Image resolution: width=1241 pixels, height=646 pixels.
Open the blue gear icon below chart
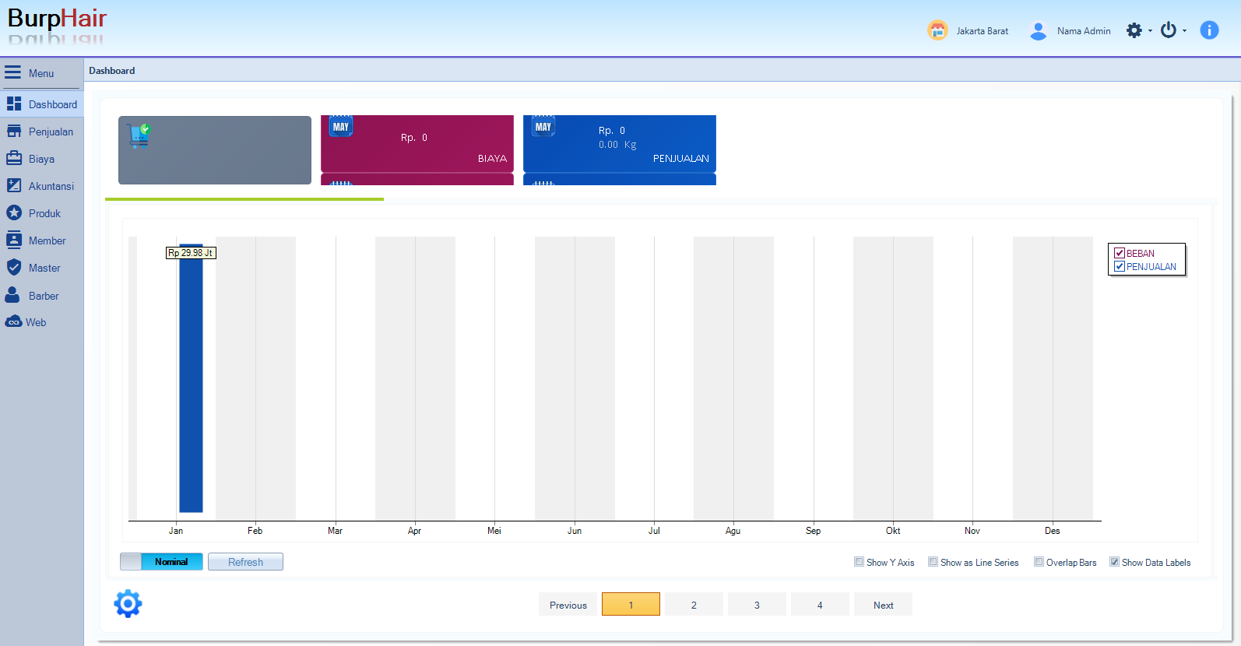tap(128, 603)
